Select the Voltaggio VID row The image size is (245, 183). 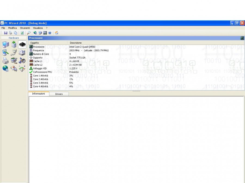click(x=40, y=69)
